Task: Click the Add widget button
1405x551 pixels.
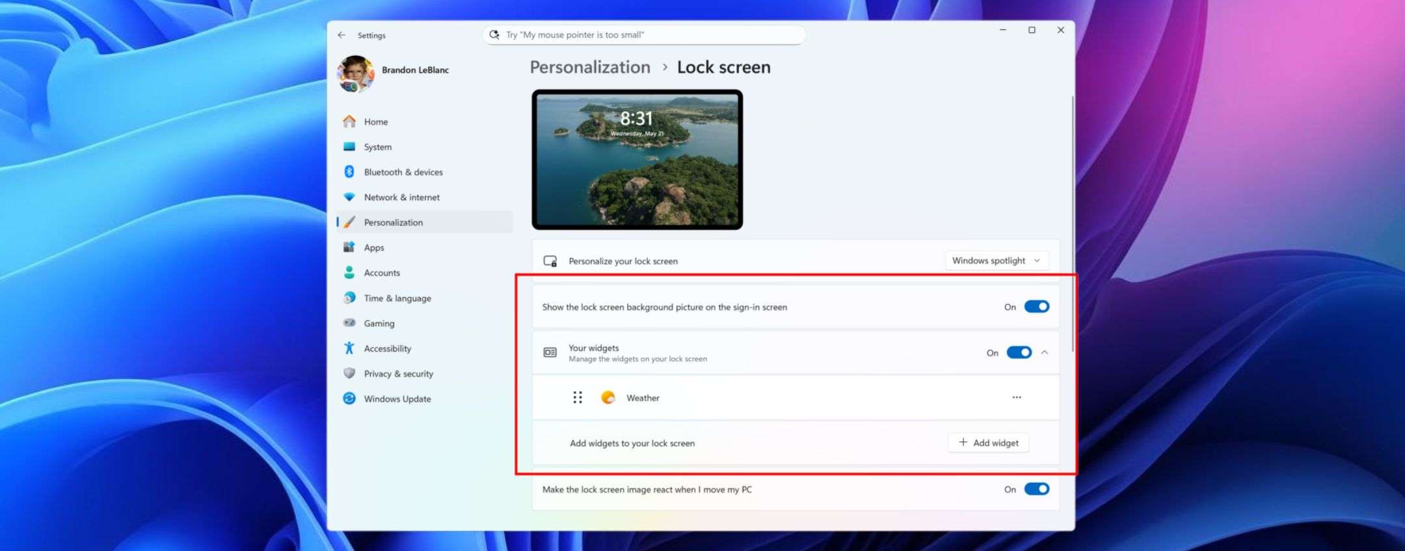Action: click(988, 442)
